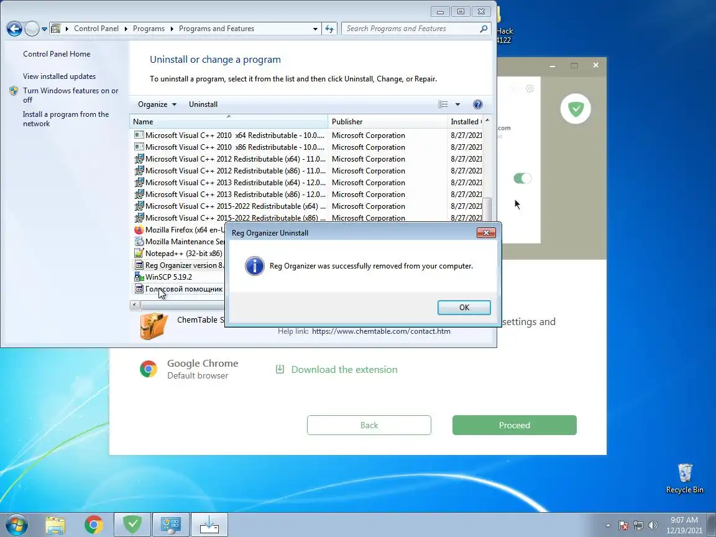Open help with the blue question icon
716x537 pixels.
[477, 104]
